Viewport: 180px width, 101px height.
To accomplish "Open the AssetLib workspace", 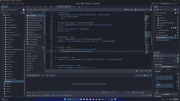I will point(96,4).
